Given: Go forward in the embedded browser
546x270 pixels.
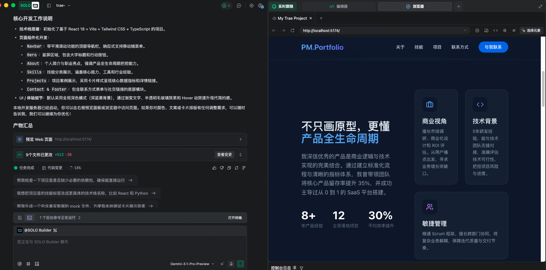Looking at the screenshot, I should pos(283,30).
